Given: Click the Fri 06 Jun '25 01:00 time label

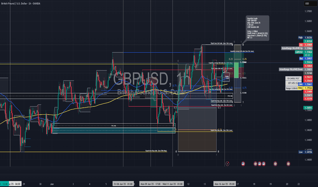Looking at the screenshot, I should [123, 184].
